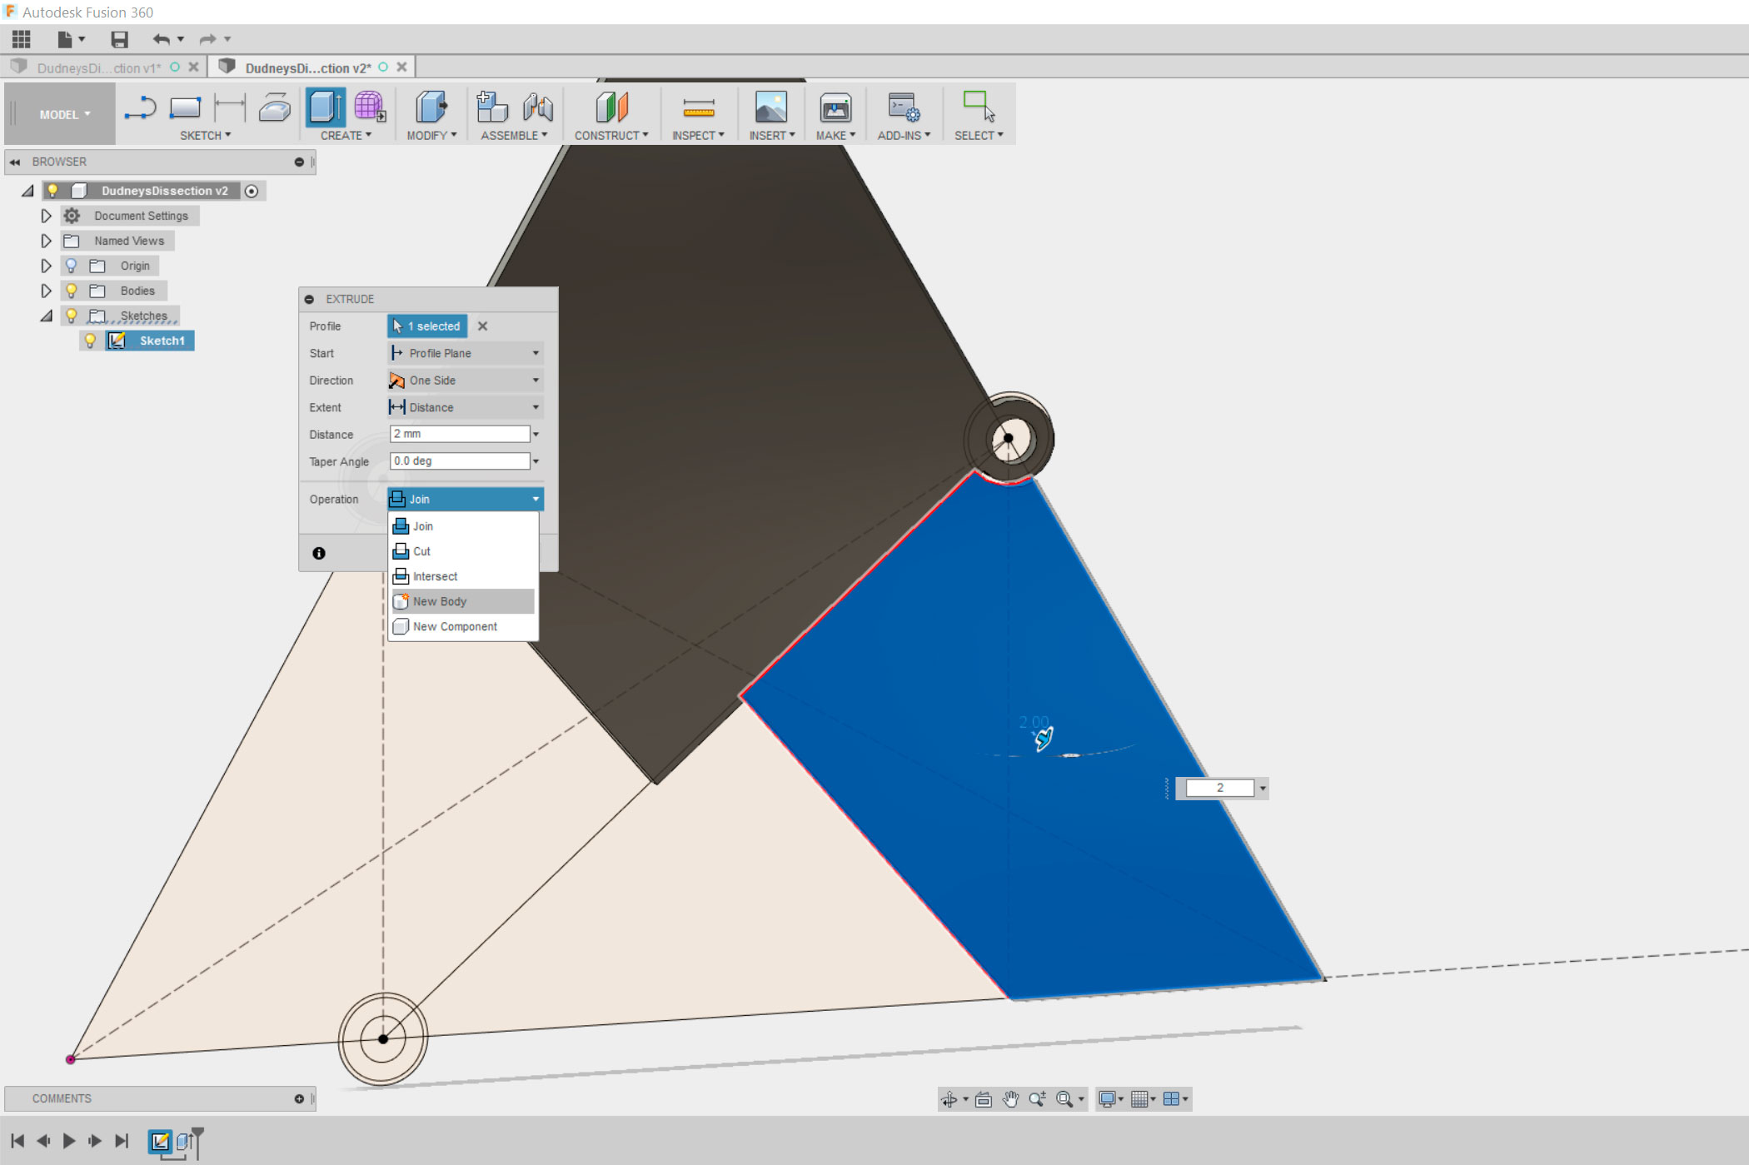Click the Distance 2 mm input field

[459, 434]
